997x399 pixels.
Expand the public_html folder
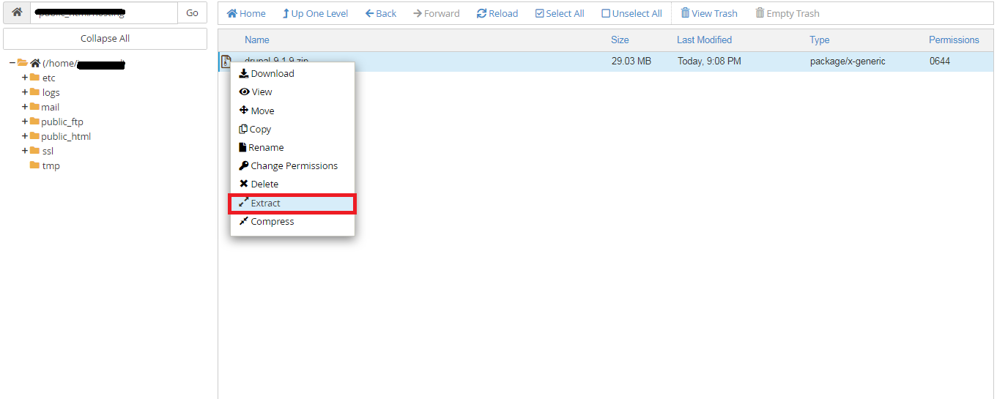pyautogui.click(x=25, y=136)
